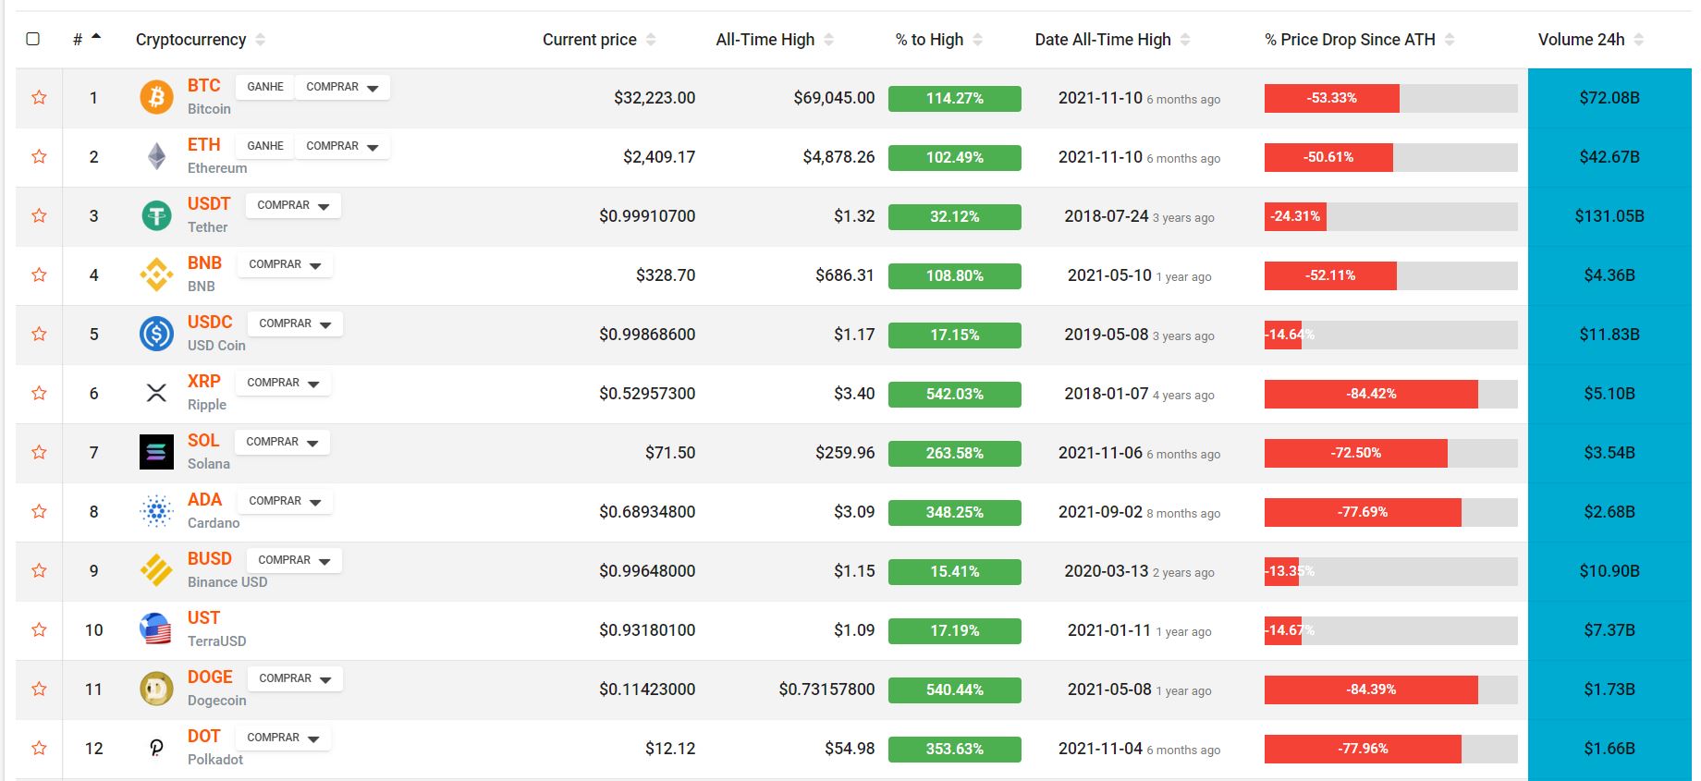The width and height of the screenshot is (1701, 781).
Task: Click the TerraUSD logo icon
Action: [156, 629]
